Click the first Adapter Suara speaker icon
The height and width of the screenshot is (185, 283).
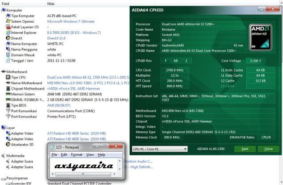coord(8,161)
